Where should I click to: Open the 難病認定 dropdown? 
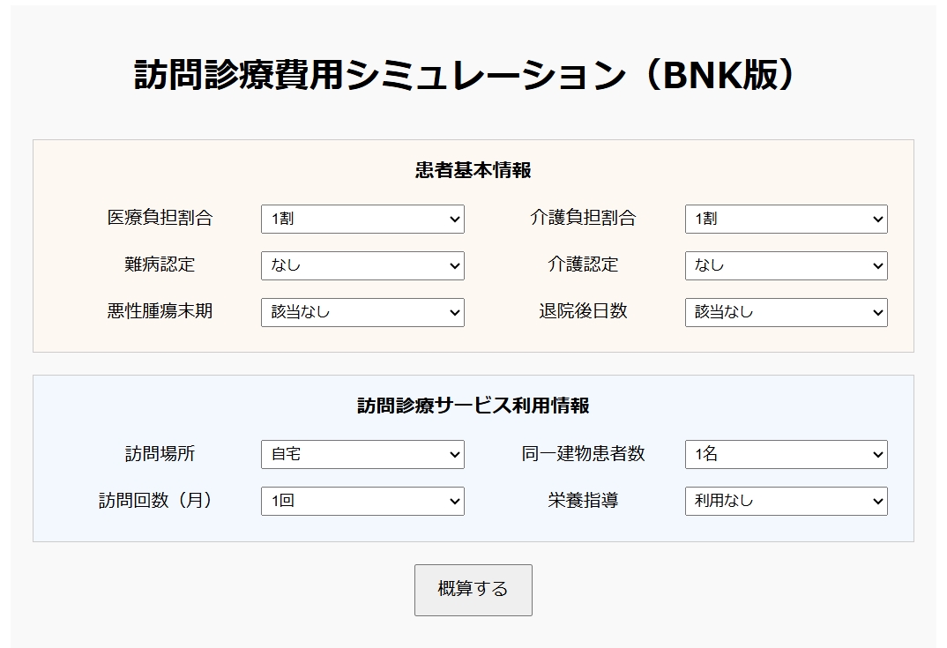[x=362, y=265]
